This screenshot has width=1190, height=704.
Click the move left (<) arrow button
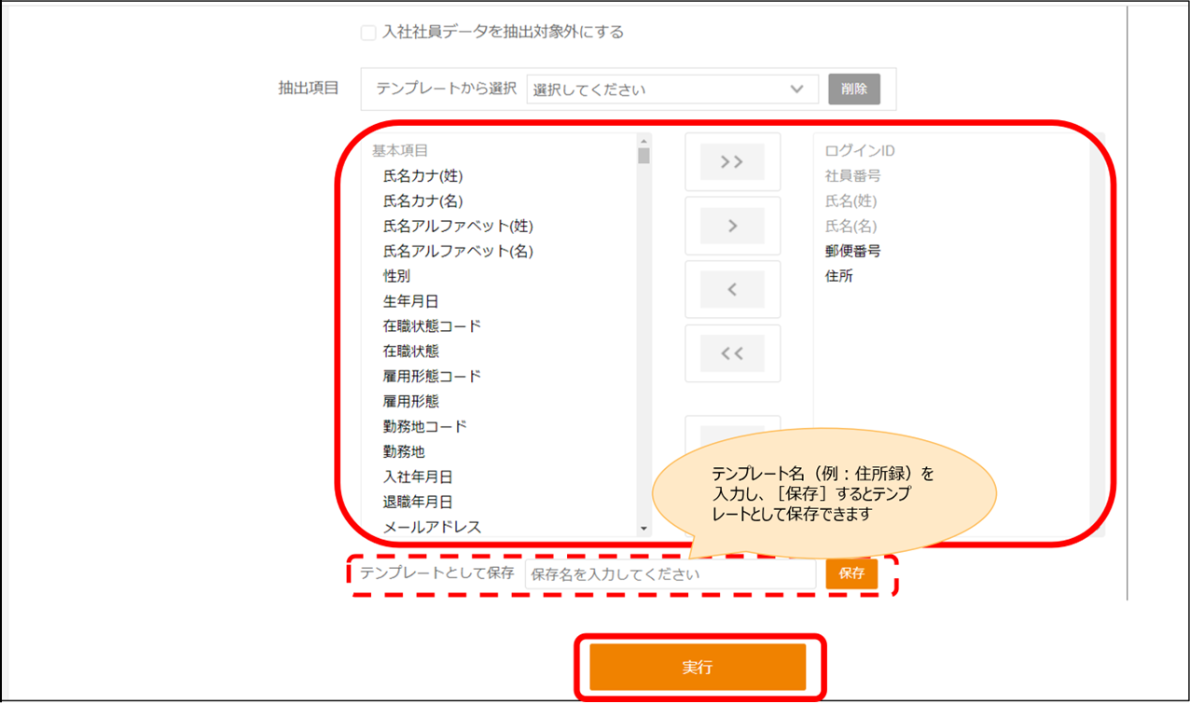[x=732, y=290]
